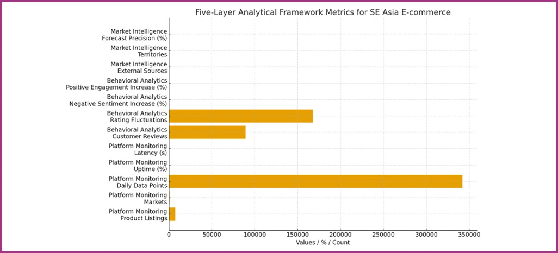The width and height of the screenshot is (558, 253).
Task: Click the Platform Monitoring Latency (s) label
Action: click(138, 149)
